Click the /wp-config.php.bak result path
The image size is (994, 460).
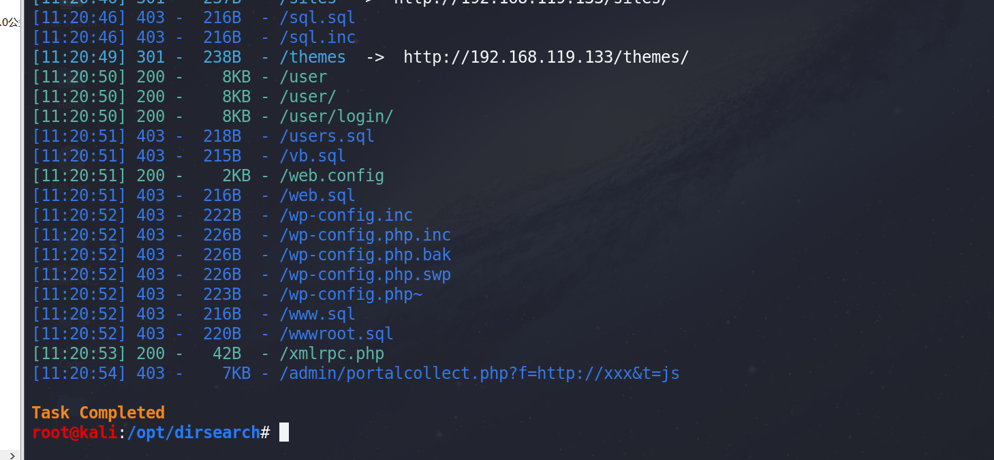click(x=365, y=255)
